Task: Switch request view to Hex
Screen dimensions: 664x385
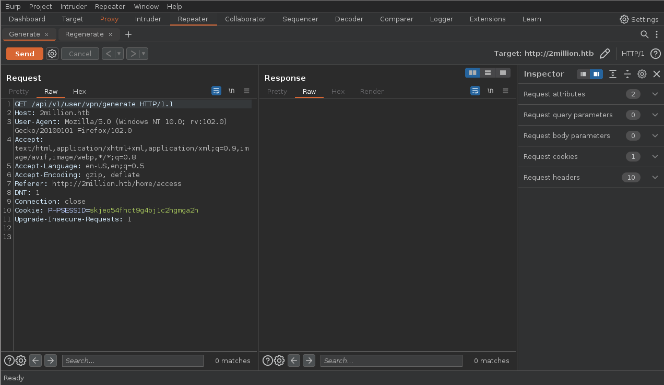Action: coord(79,92)
